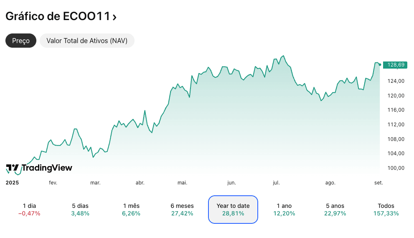Viewport: 414px width, 238px height.
Task: Click the TradingView logo icon
Action: click(x=13, y=168)
